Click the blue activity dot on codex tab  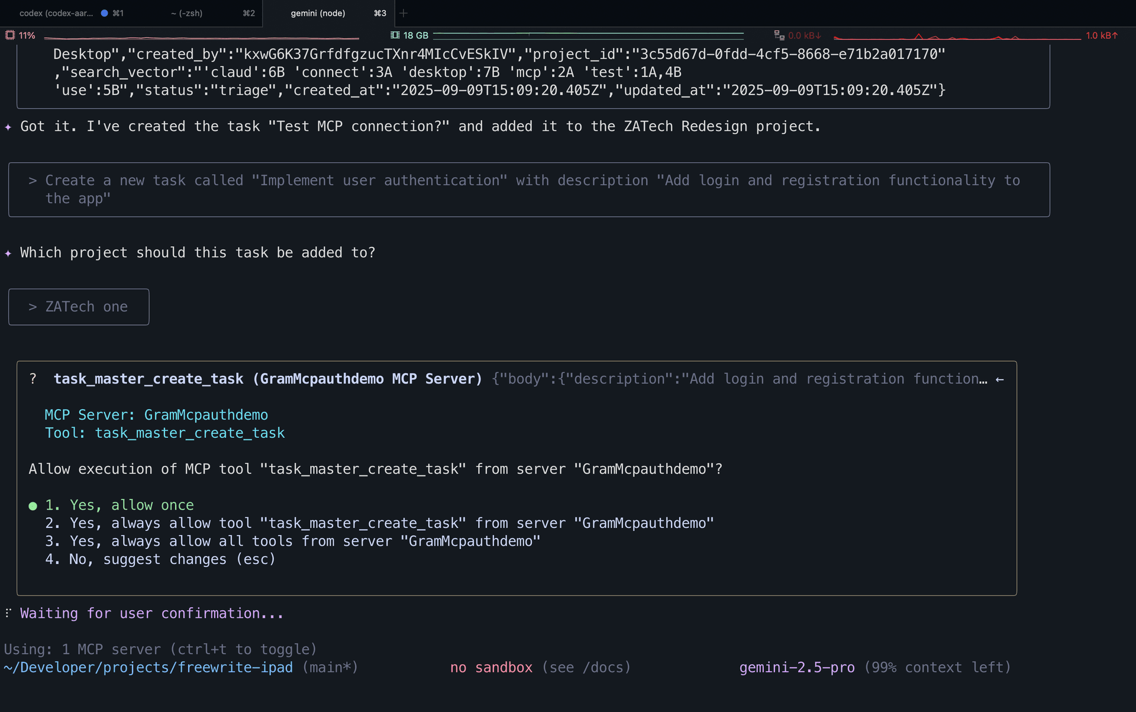click(x=104, y=12)
